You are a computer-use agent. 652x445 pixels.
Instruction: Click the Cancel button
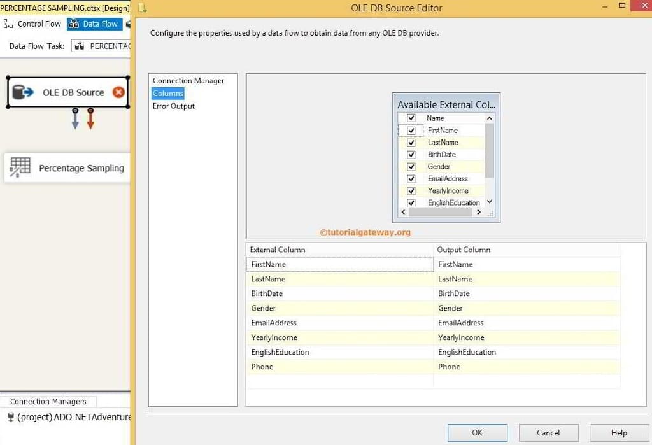(548, 433)
